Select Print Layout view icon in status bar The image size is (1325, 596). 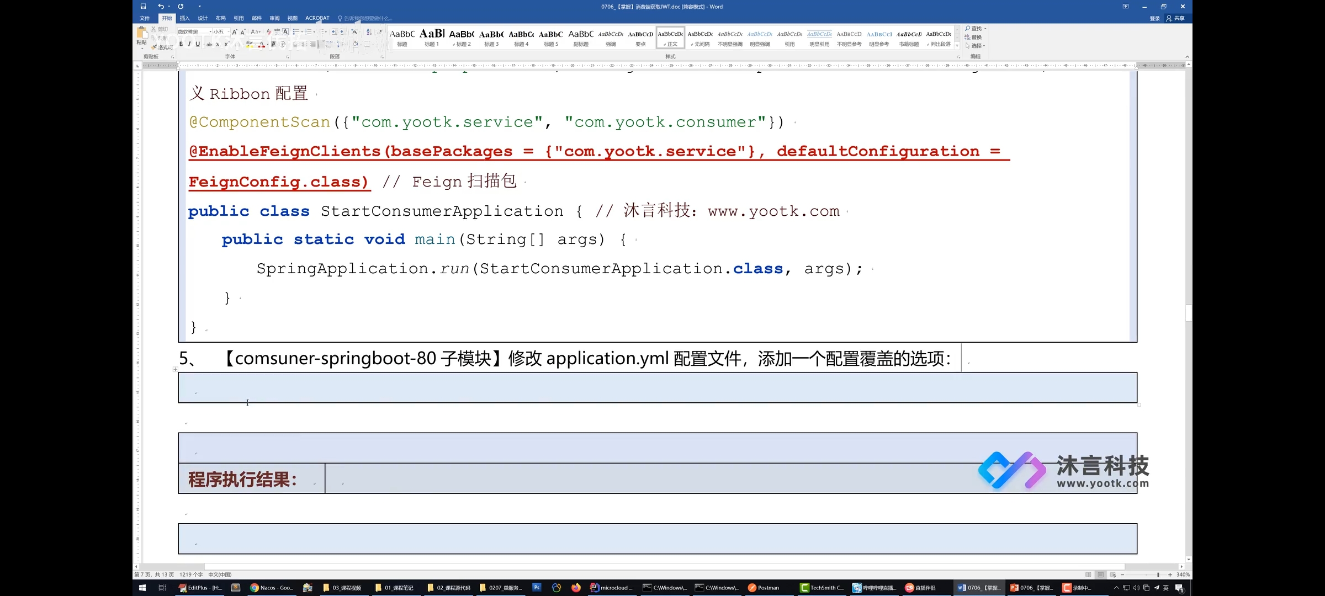pyautogui.click(x=1100, y=574)
